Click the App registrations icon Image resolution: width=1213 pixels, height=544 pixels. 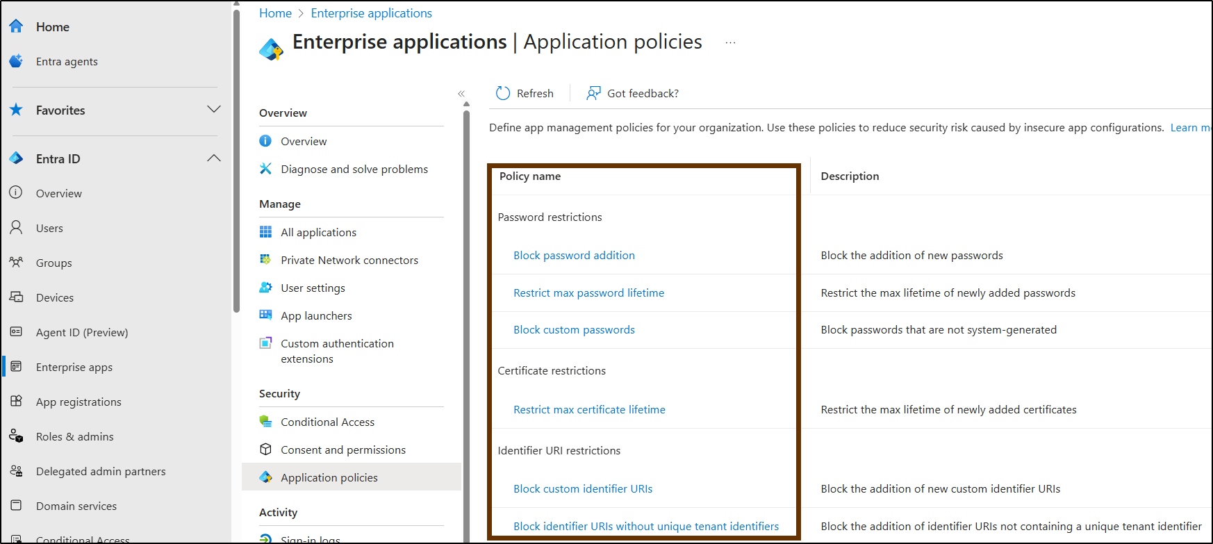point(16,401)
